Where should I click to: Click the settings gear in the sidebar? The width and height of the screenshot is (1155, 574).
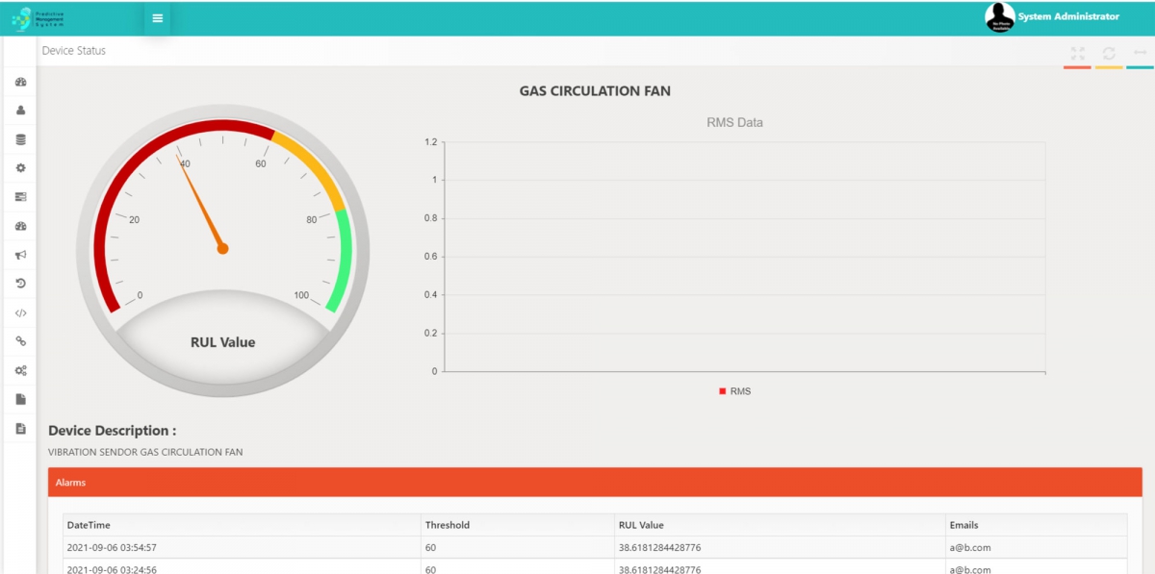pos(18,167)
